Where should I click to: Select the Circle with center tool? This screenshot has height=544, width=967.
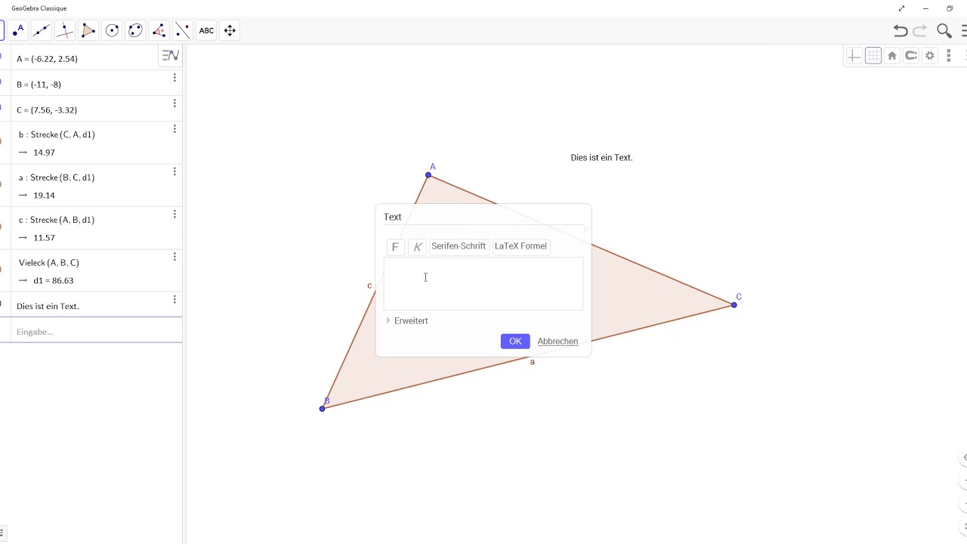tap(112, 30)
